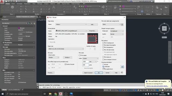Click OK in Plot dialog
This screenshot has width=172, height=96.
[99, 73]
